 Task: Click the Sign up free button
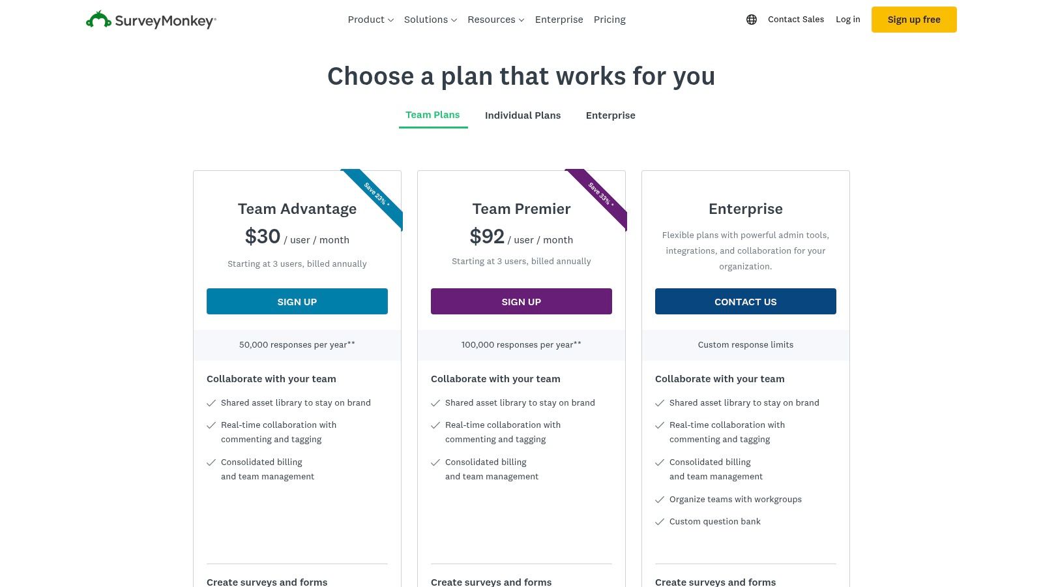(x=914, y=20)
